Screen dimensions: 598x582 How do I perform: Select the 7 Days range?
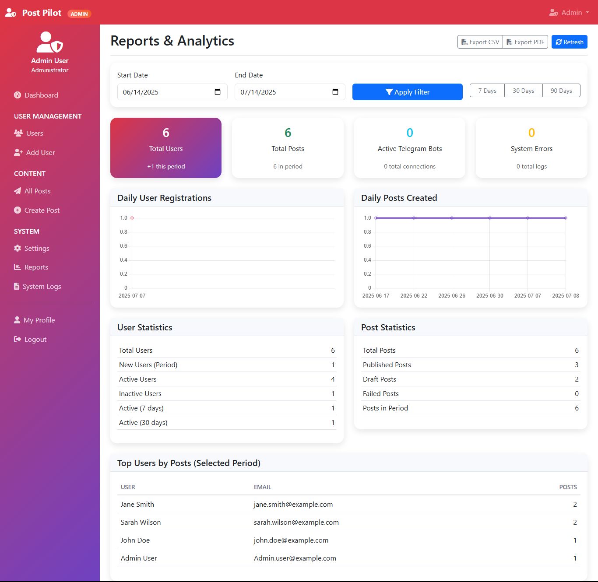(487, 91)
